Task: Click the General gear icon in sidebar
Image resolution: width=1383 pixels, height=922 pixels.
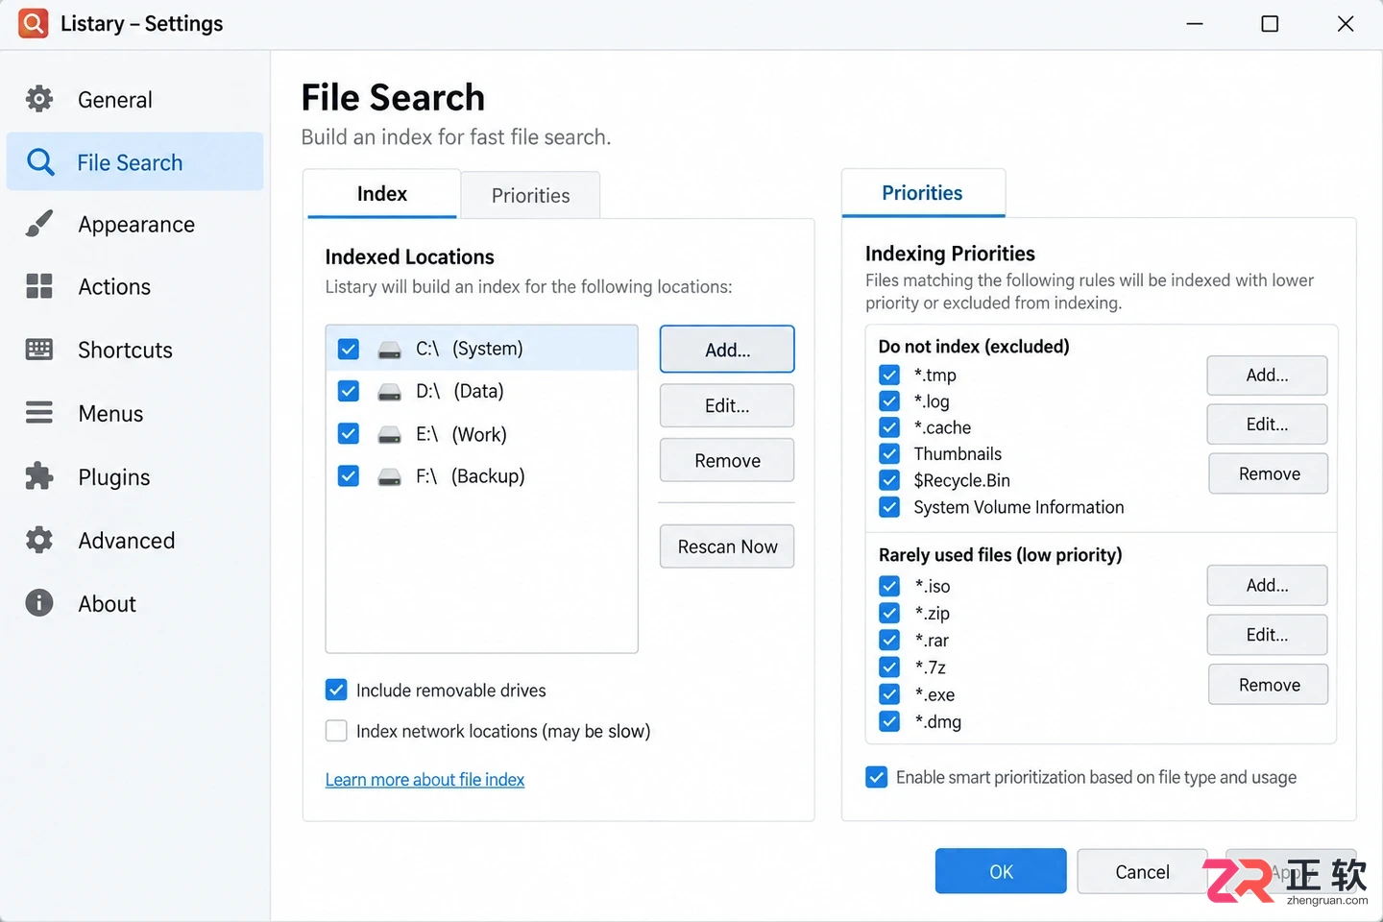Action: [39, 99]
